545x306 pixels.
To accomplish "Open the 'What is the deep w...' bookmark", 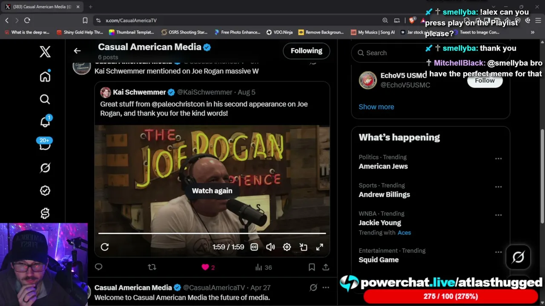I will 26,32.
